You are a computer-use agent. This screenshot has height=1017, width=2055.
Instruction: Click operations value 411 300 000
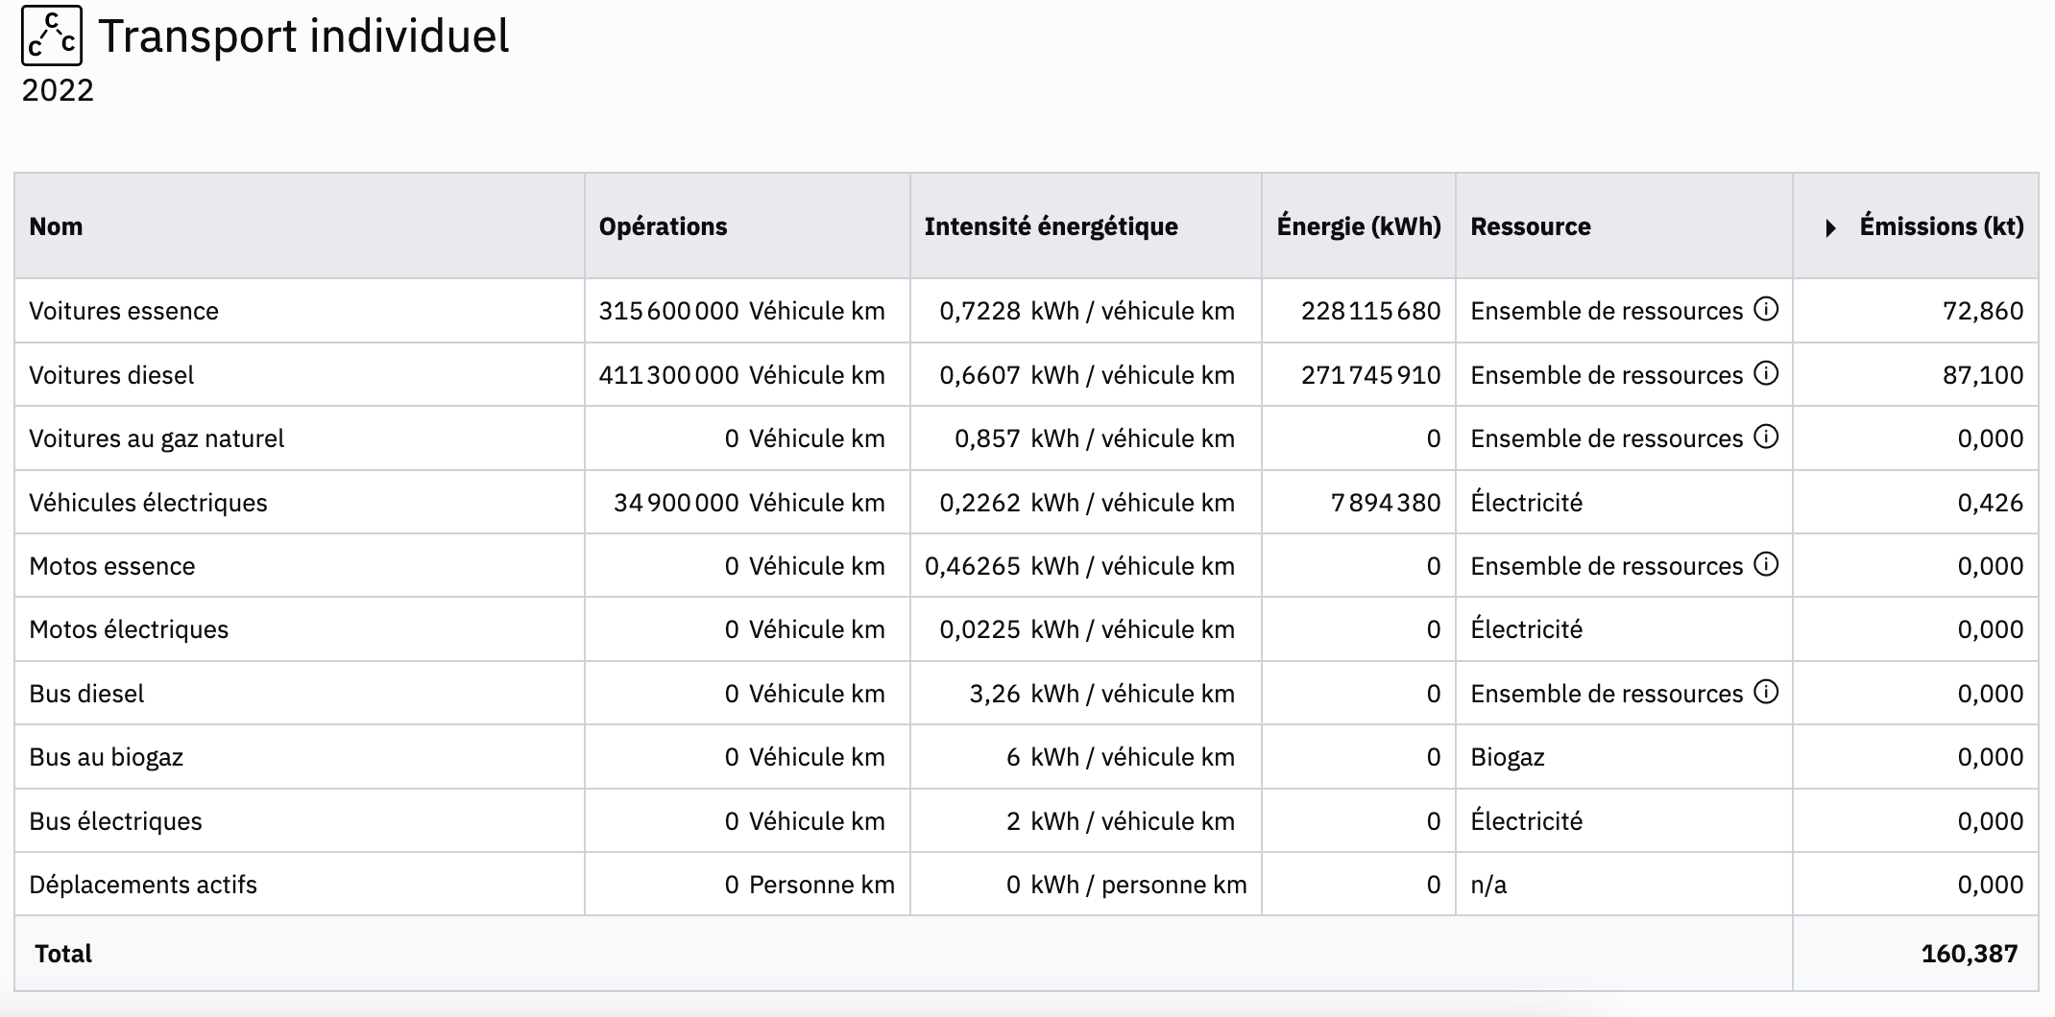[668, 375]
